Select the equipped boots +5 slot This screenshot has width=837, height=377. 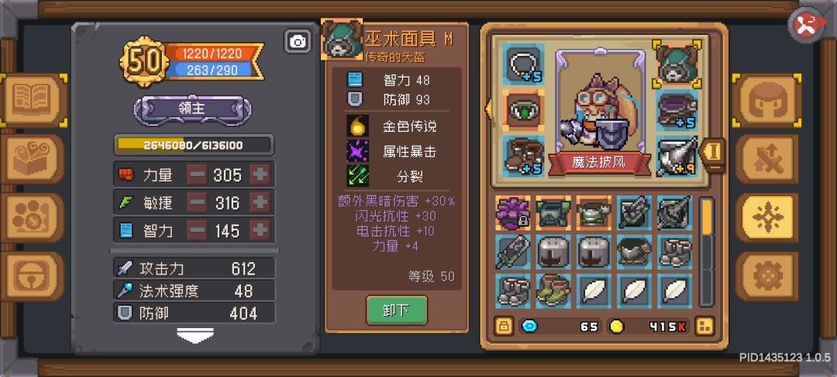tap(523, 156)
